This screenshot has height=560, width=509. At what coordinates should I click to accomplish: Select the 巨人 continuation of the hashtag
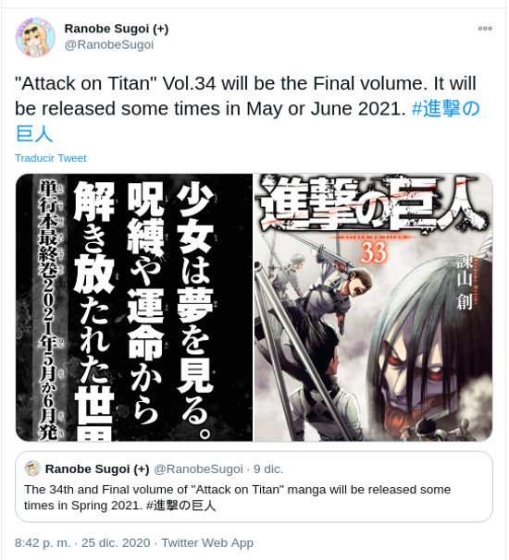coord(34,134)
